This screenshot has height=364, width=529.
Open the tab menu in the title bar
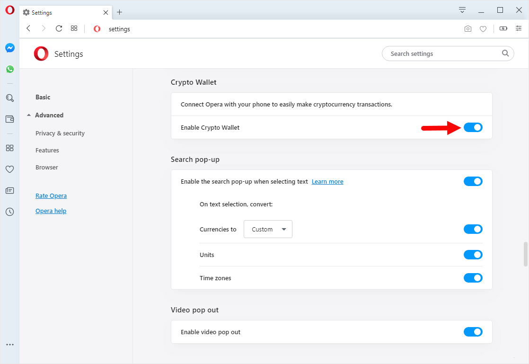tap(462, 10)
